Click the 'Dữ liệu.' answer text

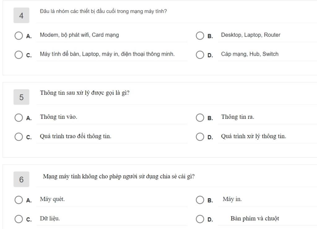click(x=50, y=218)
